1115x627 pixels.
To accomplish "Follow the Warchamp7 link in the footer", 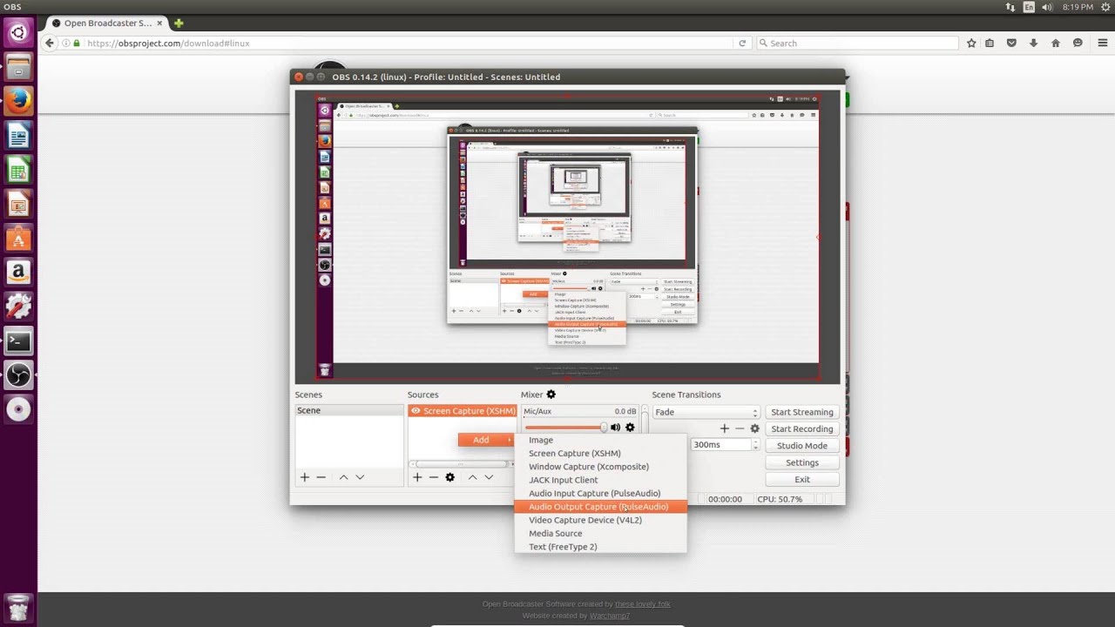I will (x=609, y=616).
